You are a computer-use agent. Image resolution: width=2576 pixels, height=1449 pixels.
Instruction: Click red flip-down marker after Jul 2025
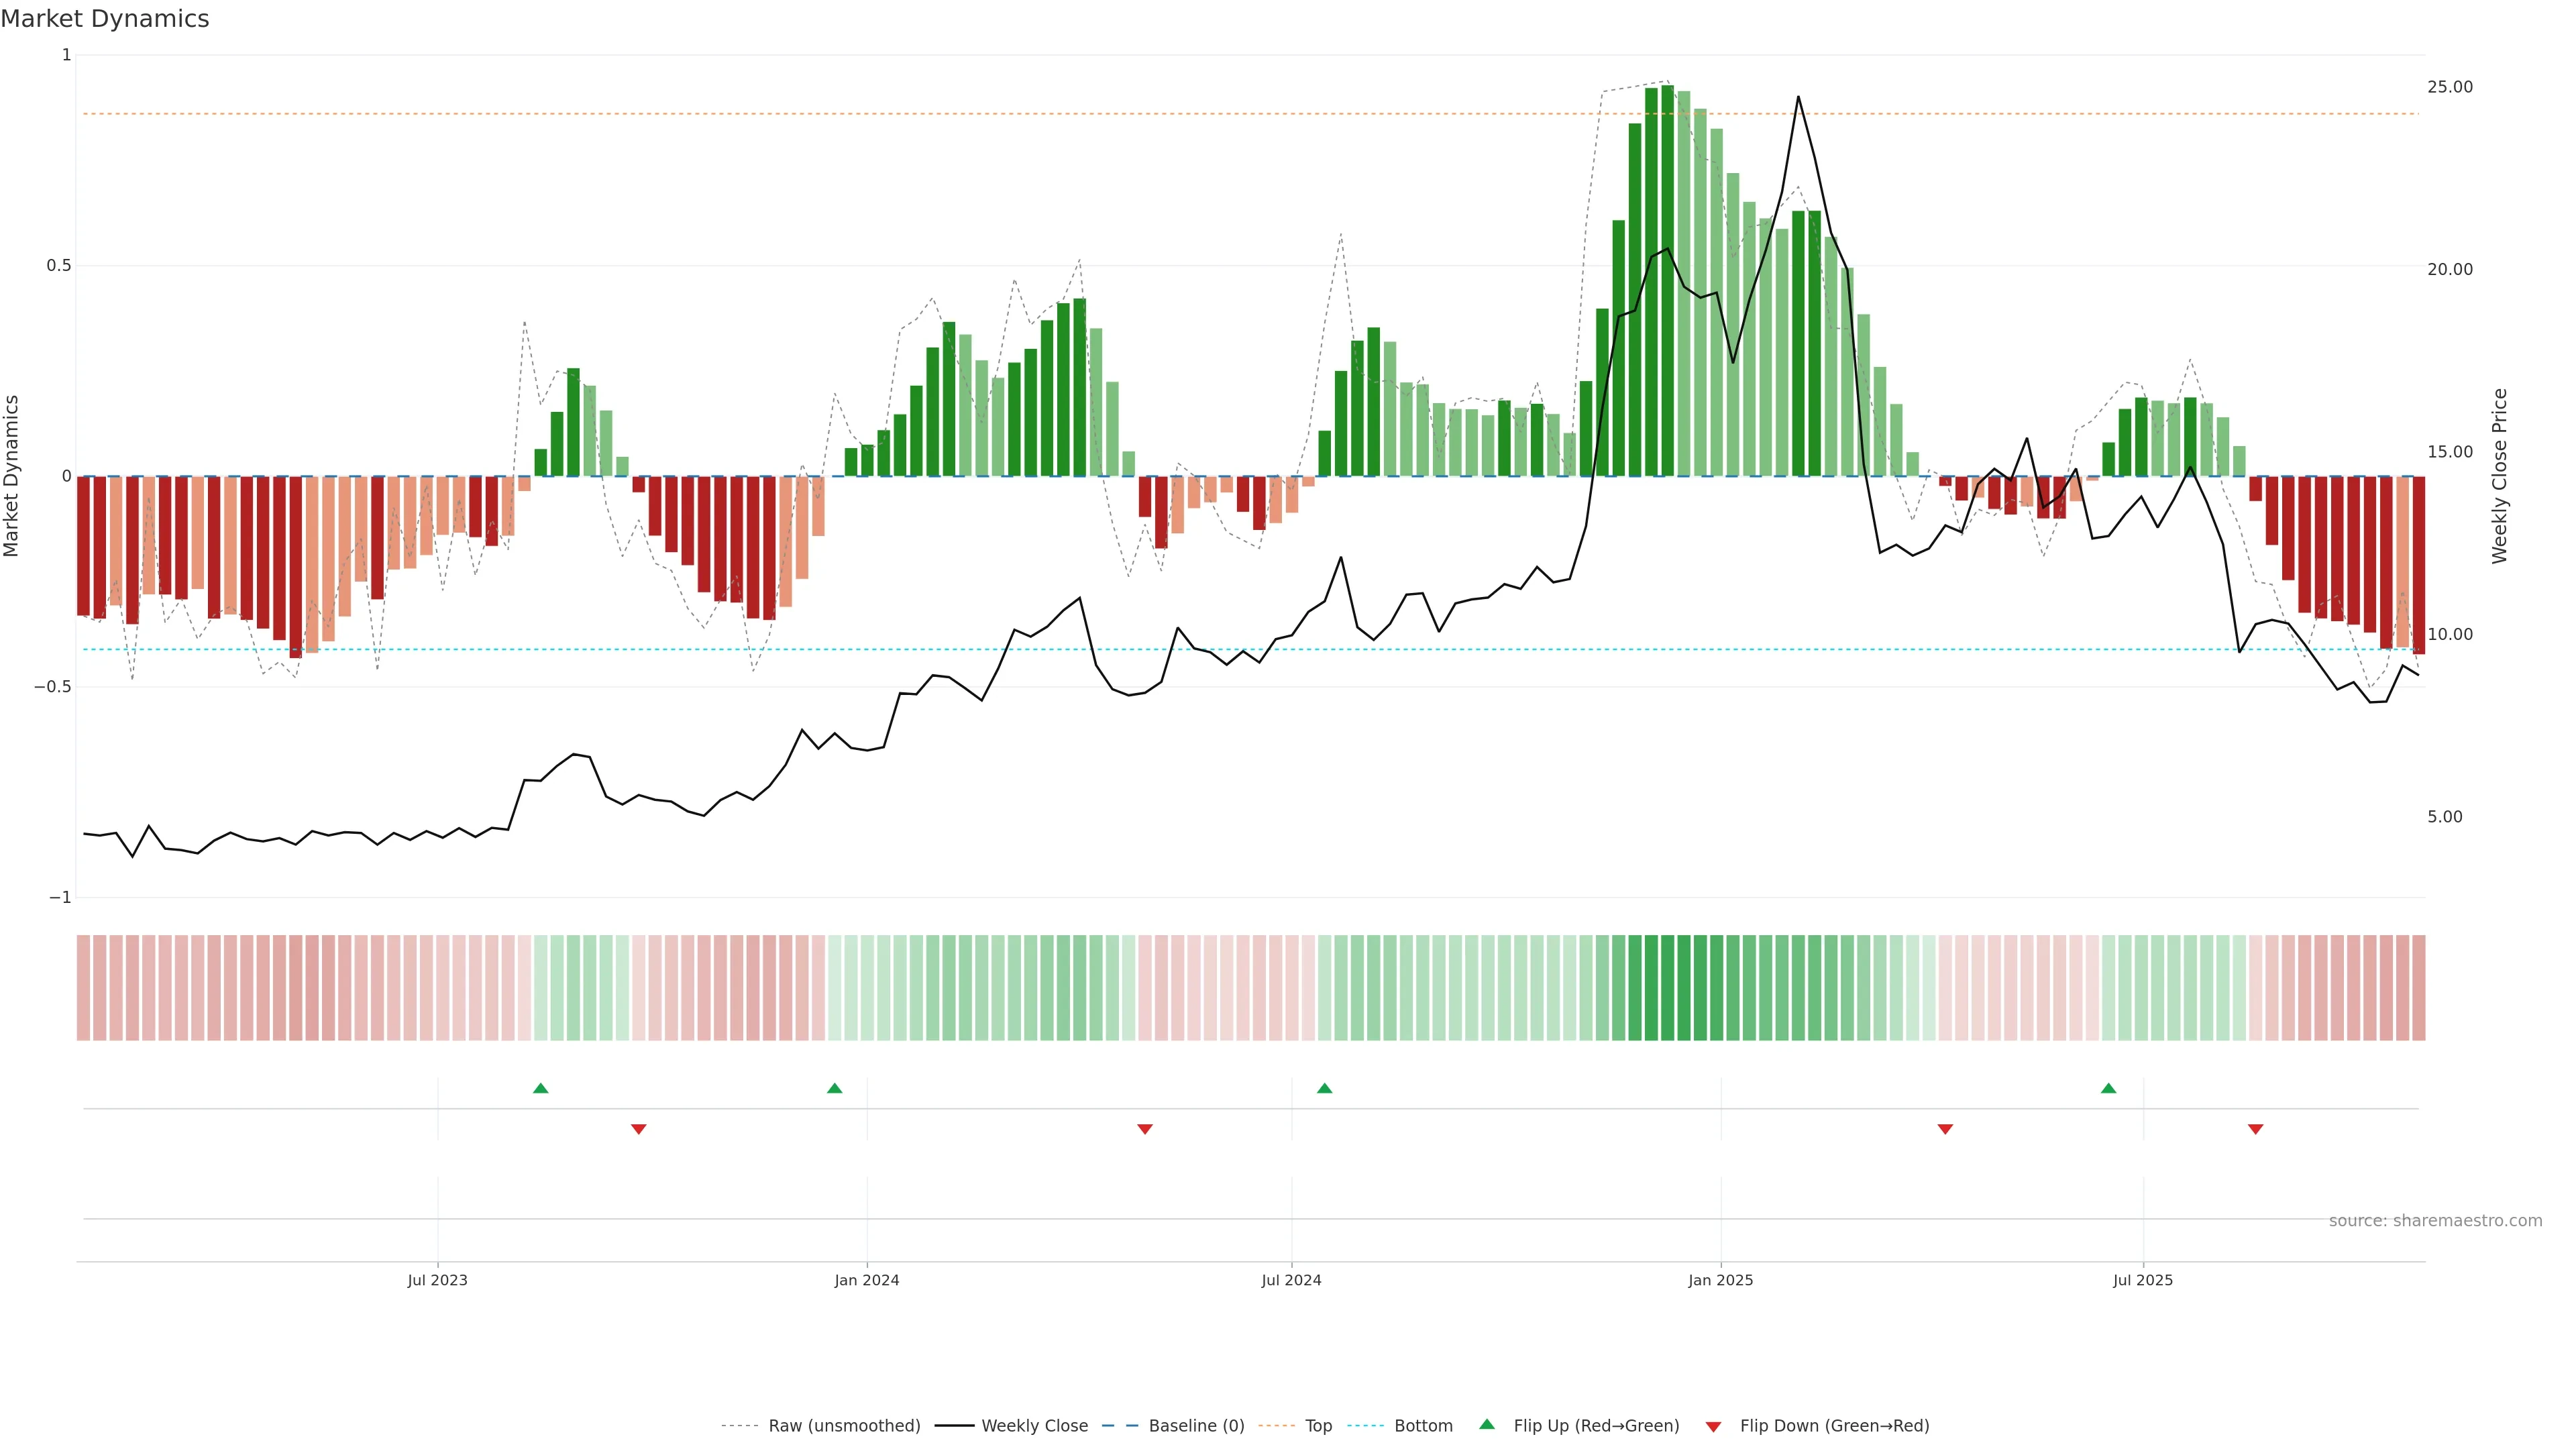pos(2256,1129)
